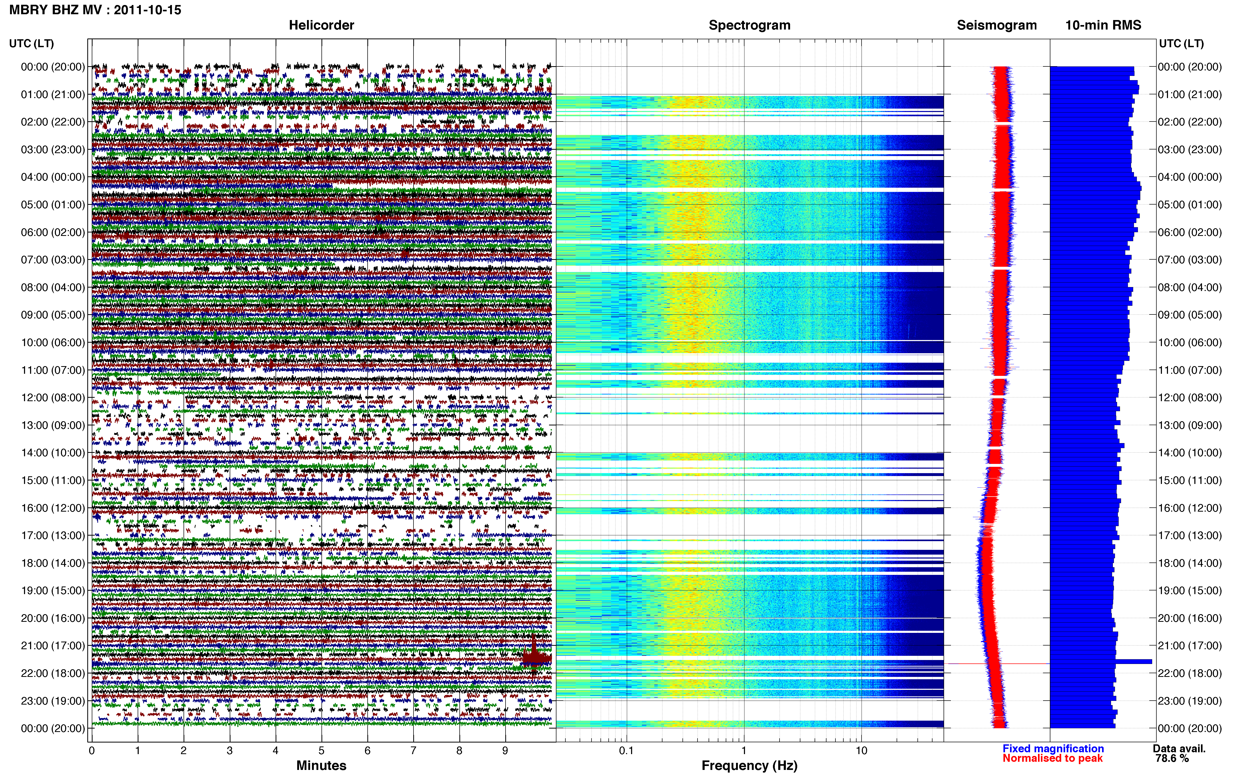The width and height of the screenshot is (1250, 781).
Task: Click the right '14:00 (10:00)' time label
Action: click(1190, 453)
